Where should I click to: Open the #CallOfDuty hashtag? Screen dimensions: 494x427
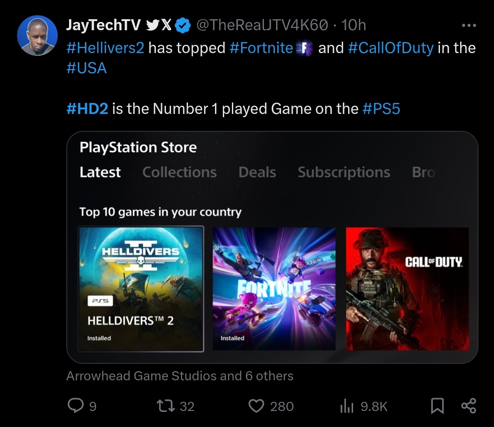[391, 48]
